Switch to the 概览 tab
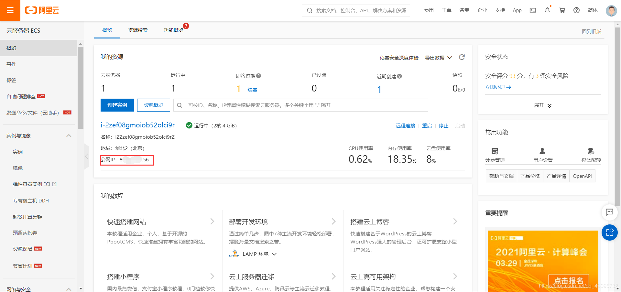621x292 pixels. pyautogui.click(x=107, y=30)
